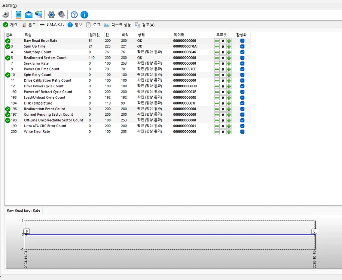Screen dimensions: 342x280
Task: Click the graph start date 2024-11-04 label
Action: pyautogui.click(x=26, y=259)
